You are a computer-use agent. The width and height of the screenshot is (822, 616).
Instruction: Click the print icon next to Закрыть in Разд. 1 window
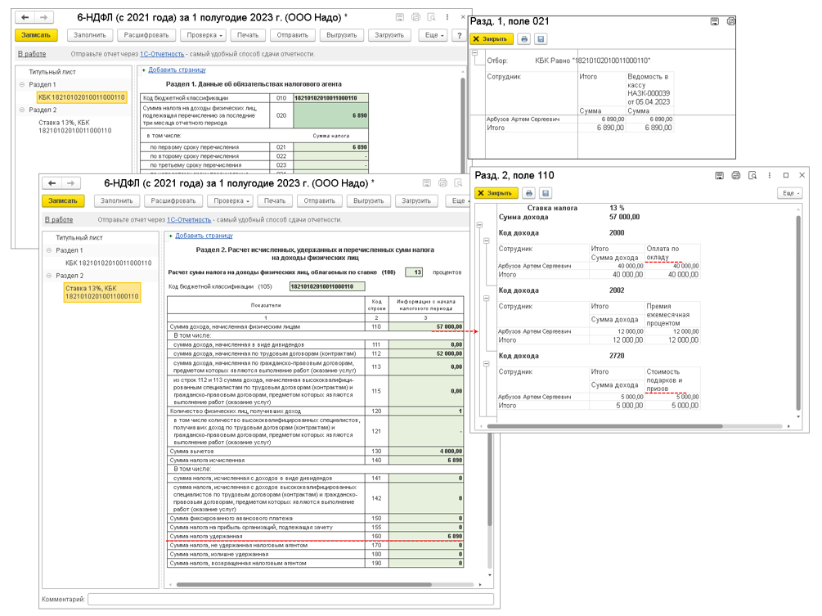(x=524, y=39)
